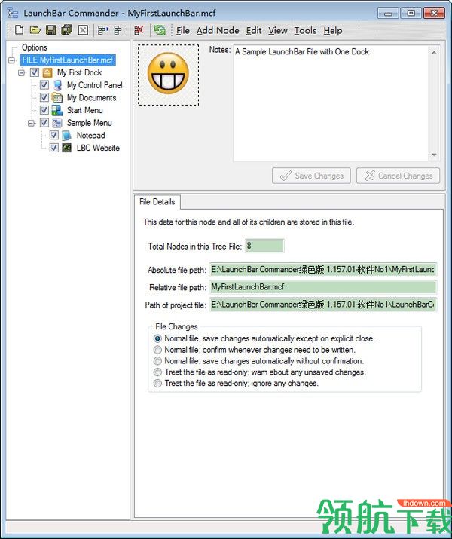
Task: Toggle the Notepad node checkbox
Action: [x=54, y=135]
